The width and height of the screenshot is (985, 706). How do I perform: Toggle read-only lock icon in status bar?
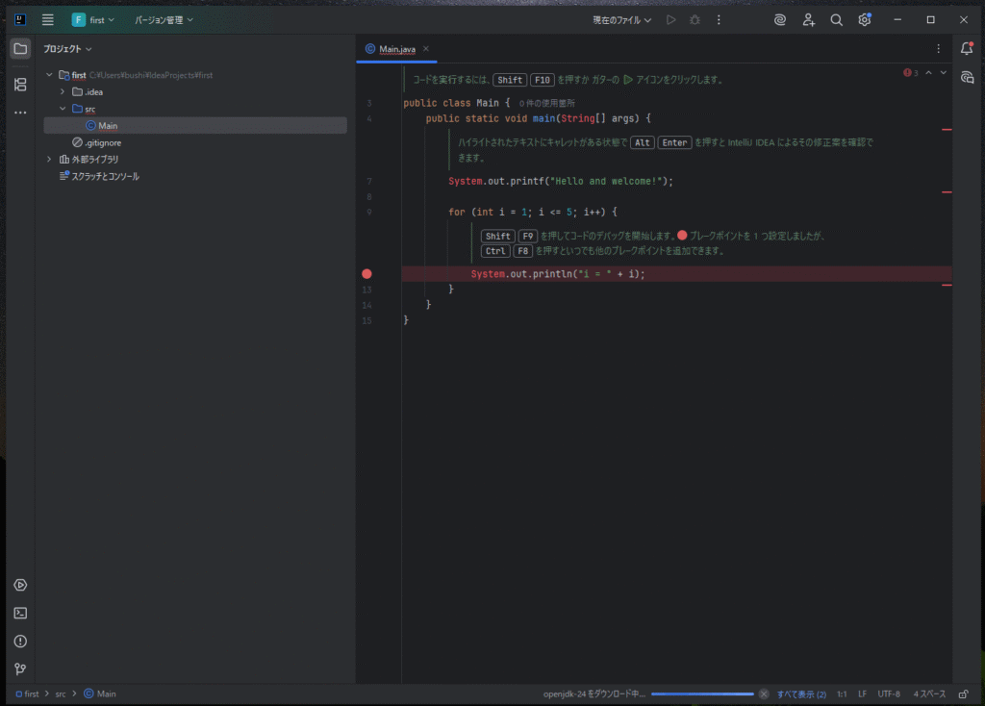964,694
